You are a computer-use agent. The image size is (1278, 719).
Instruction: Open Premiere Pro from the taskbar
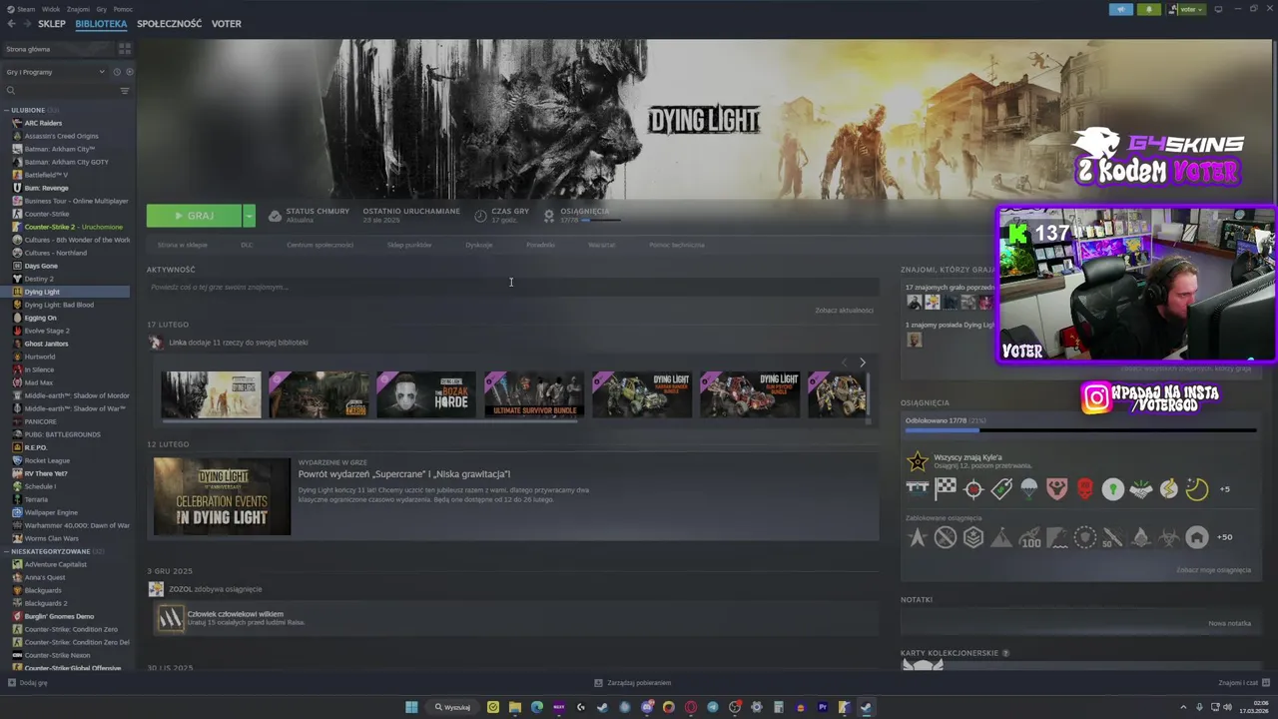pyautogui.click(x=823, y=707)
